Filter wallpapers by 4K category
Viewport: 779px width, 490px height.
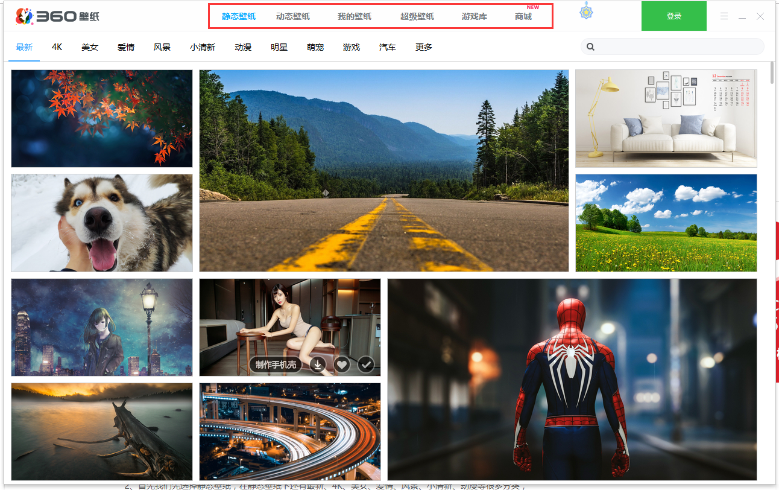pyautogui.click(x=57, y=47)
